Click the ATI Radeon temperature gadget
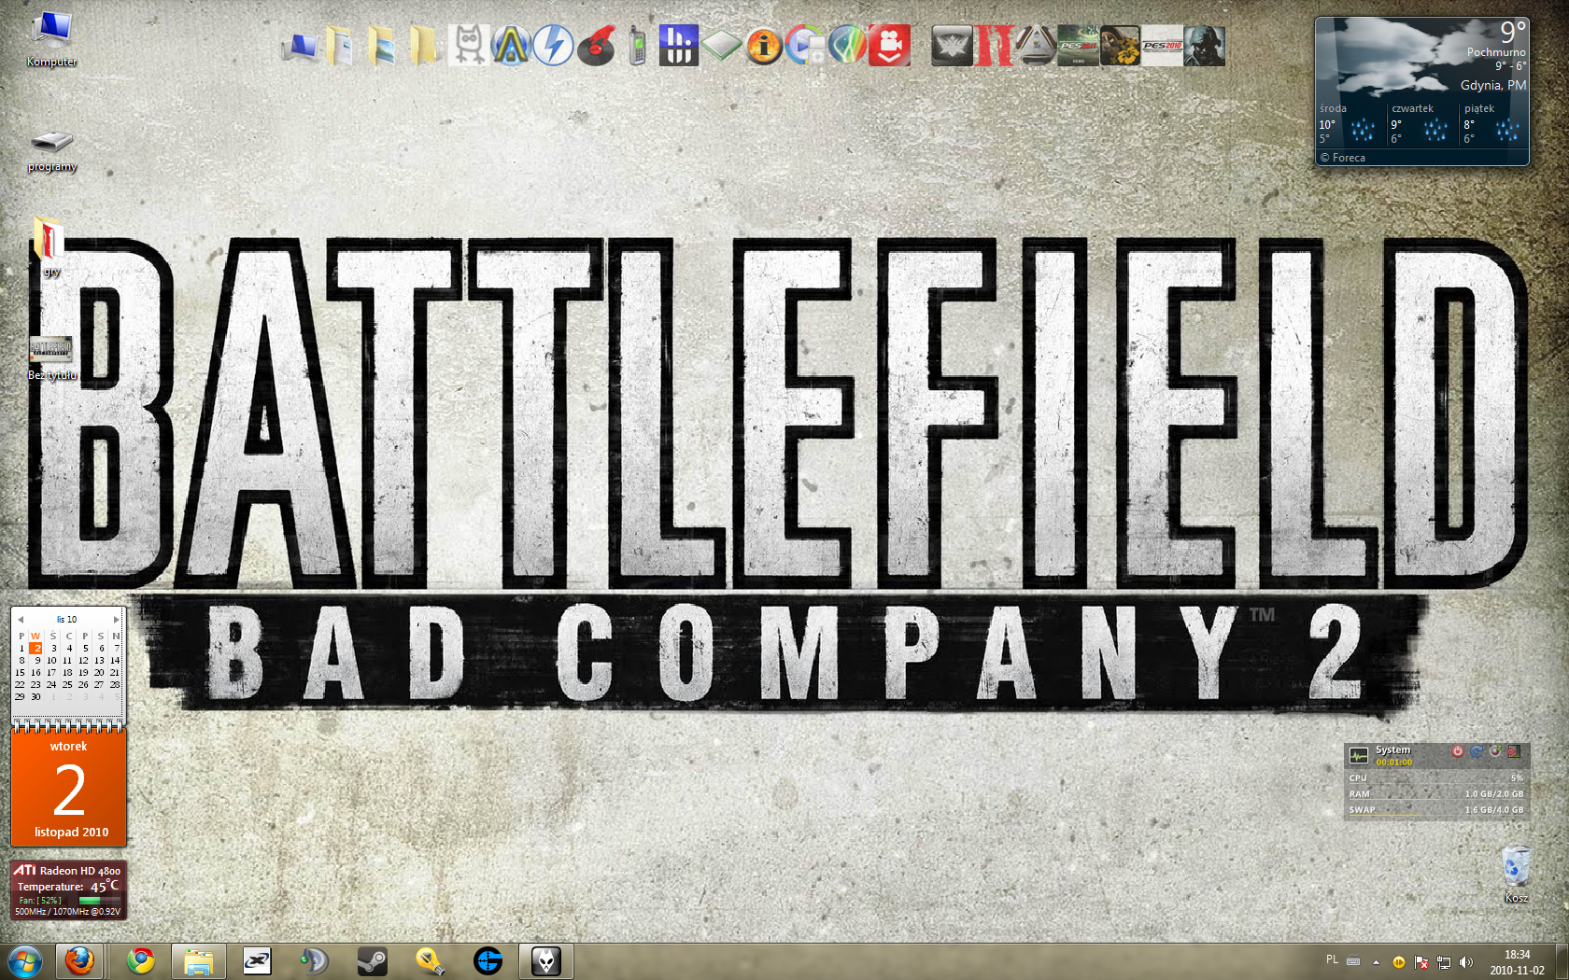The image size is (1569, 980). tap(68, 890)
